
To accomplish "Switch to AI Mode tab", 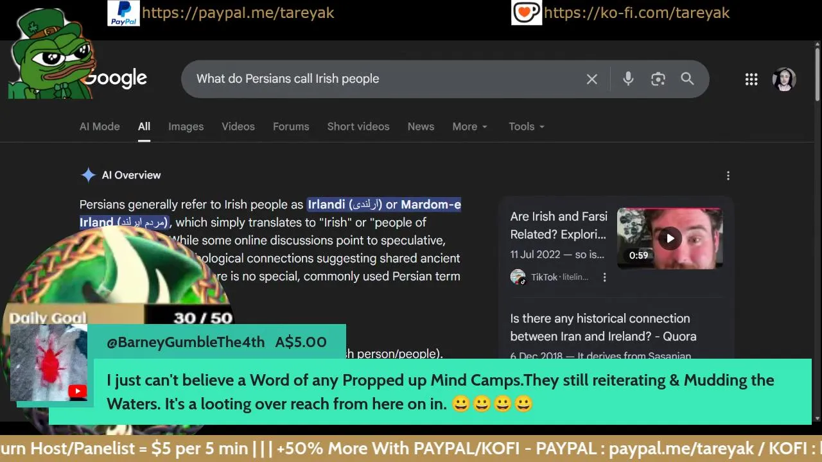I will click(100, 126).
